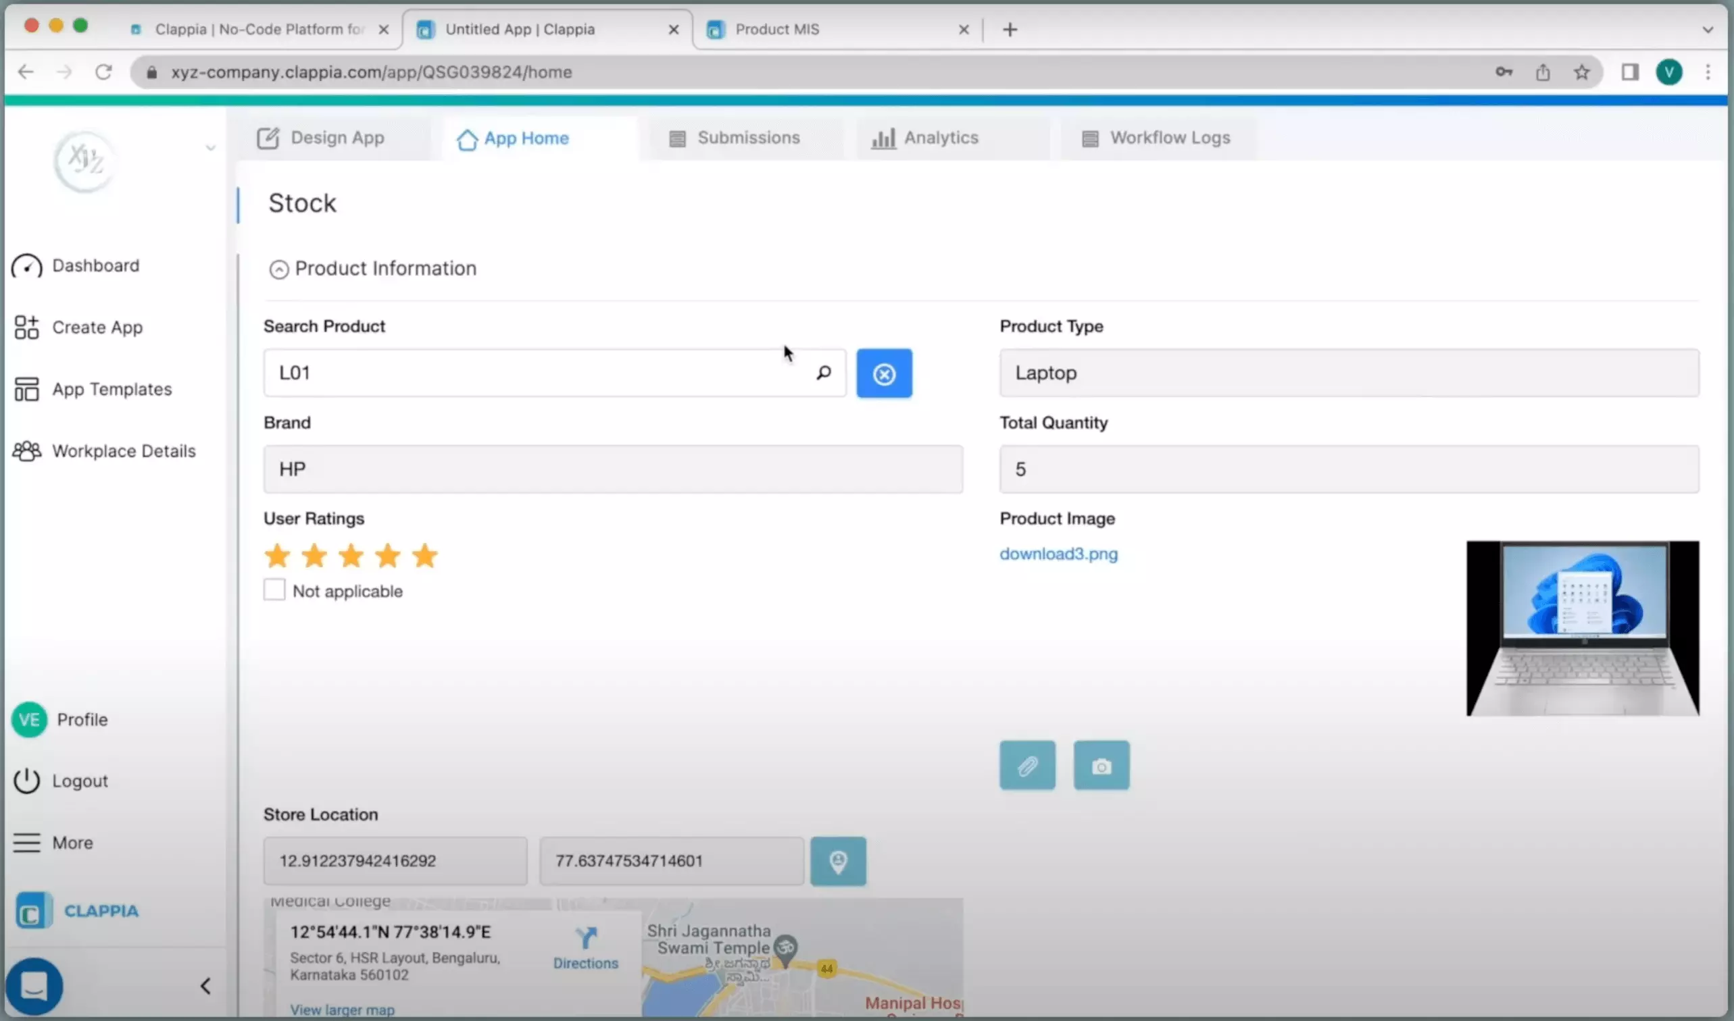Click the clear/cancel icon next to search
The height and width of the screenshot is (1021, 1734).
point(884,373)
